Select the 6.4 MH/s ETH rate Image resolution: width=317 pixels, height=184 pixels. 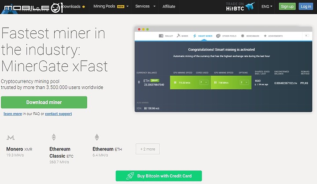tap(100, 155)
